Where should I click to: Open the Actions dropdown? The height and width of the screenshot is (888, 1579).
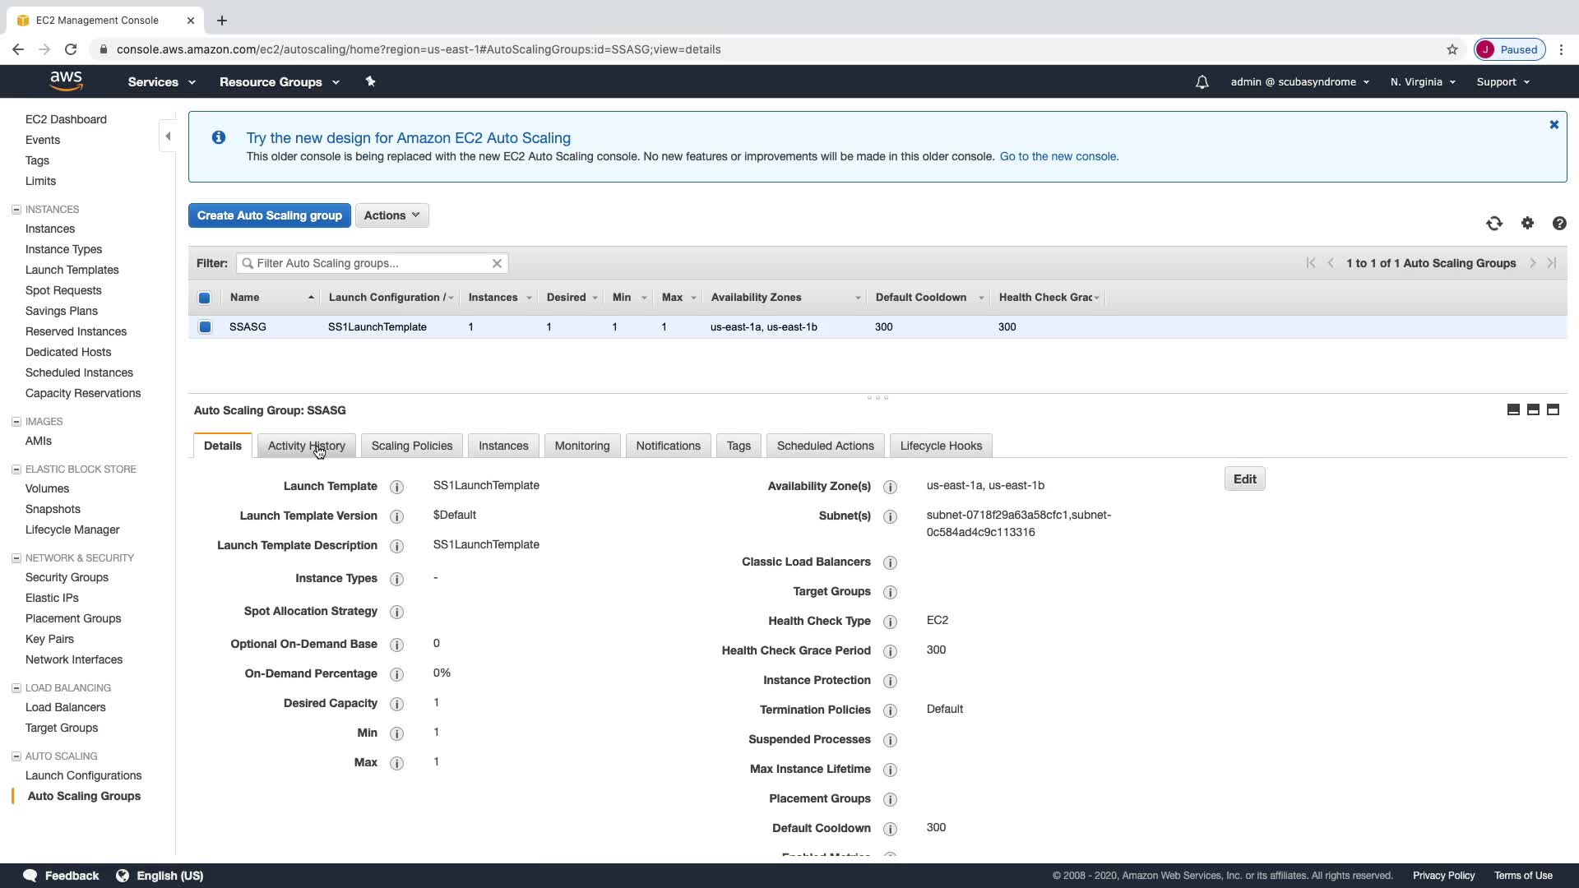point(391,215)
